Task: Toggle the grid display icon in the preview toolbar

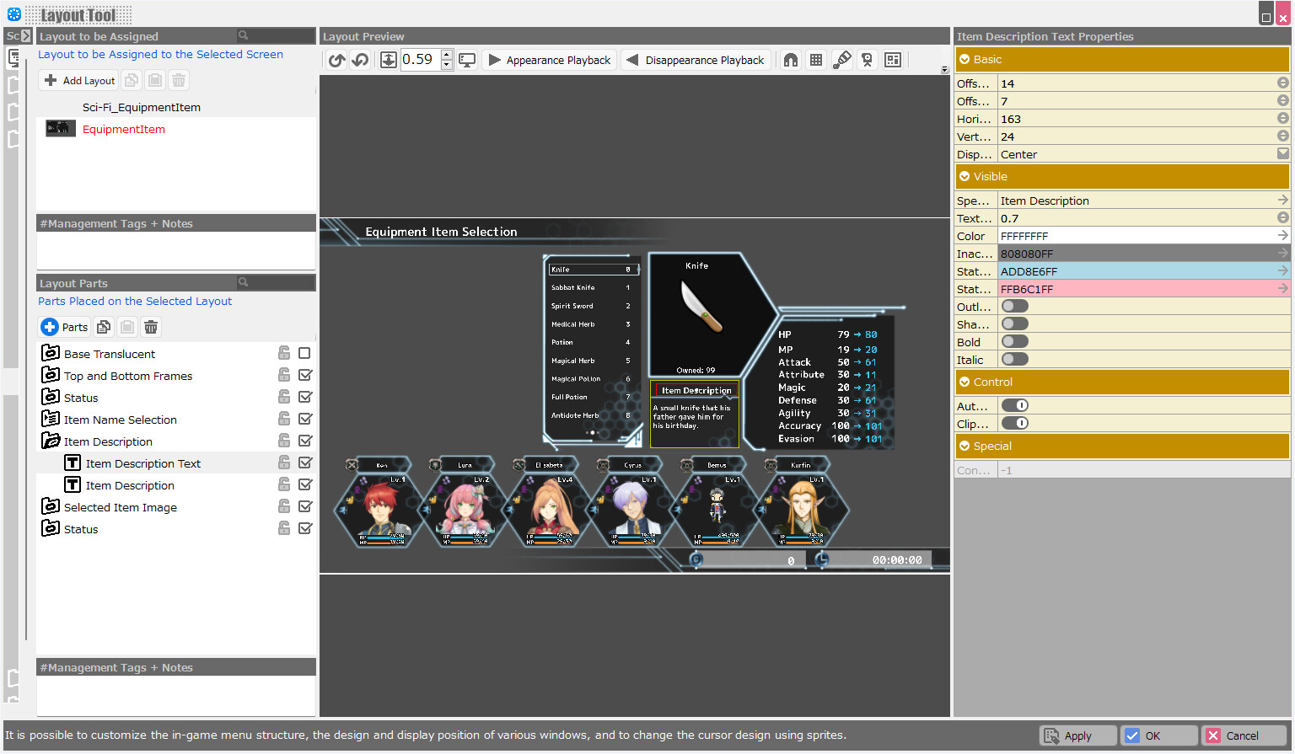Action: (x=815, y=60)
